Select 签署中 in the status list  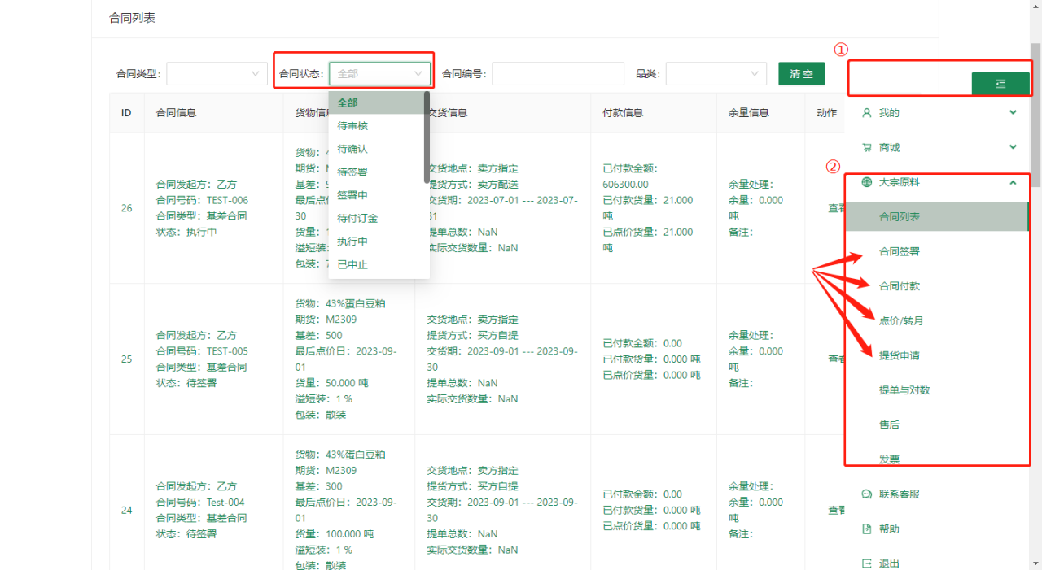click(x=376, y=195)
